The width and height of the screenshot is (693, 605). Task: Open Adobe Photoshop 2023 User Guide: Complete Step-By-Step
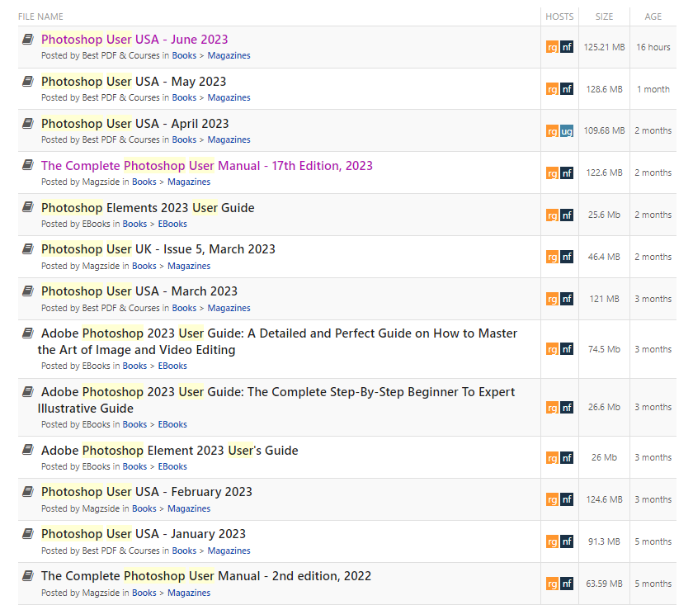[x=276, y=399]
